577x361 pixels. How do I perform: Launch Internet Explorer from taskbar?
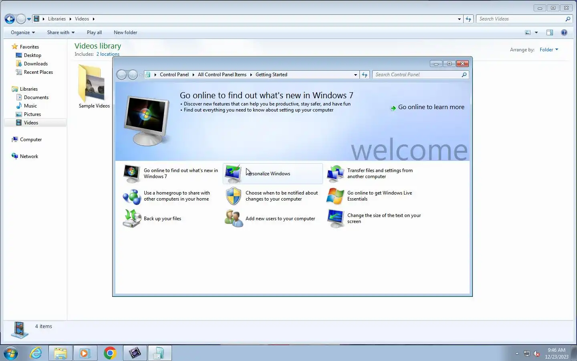tap(36, 353)
